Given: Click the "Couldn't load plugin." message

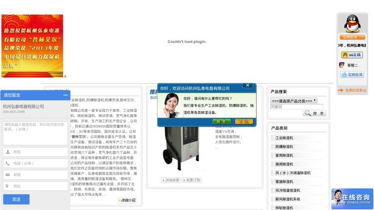Looking at the screenshot, I should (x=187, y=41).
